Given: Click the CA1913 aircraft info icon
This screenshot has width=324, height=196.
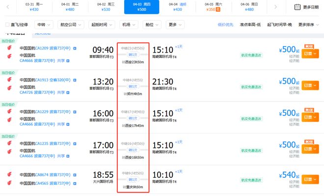Looking at the screenshot, I should click(x=75, y=80).
